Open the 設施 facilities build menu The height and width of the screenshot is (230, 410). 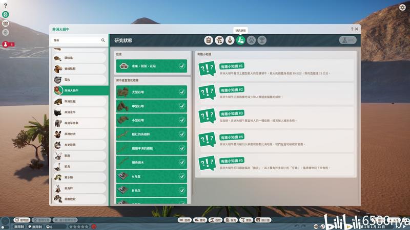[231, 220]
